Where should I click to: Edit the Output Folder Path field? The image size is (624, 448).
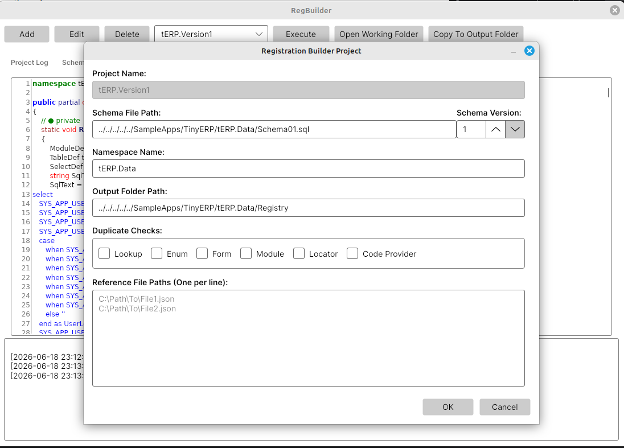click(x=309, y=208)
